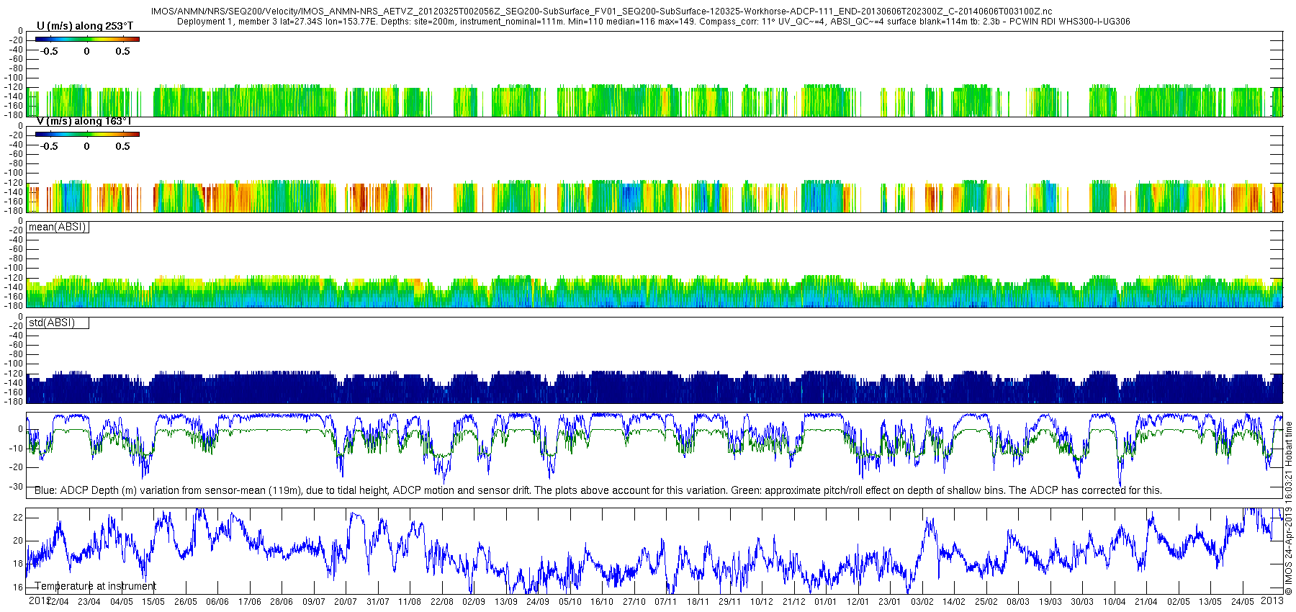1296x612 pixels.
Task: Click the '05/10' date tick label
Action: [x=570, y=602]
